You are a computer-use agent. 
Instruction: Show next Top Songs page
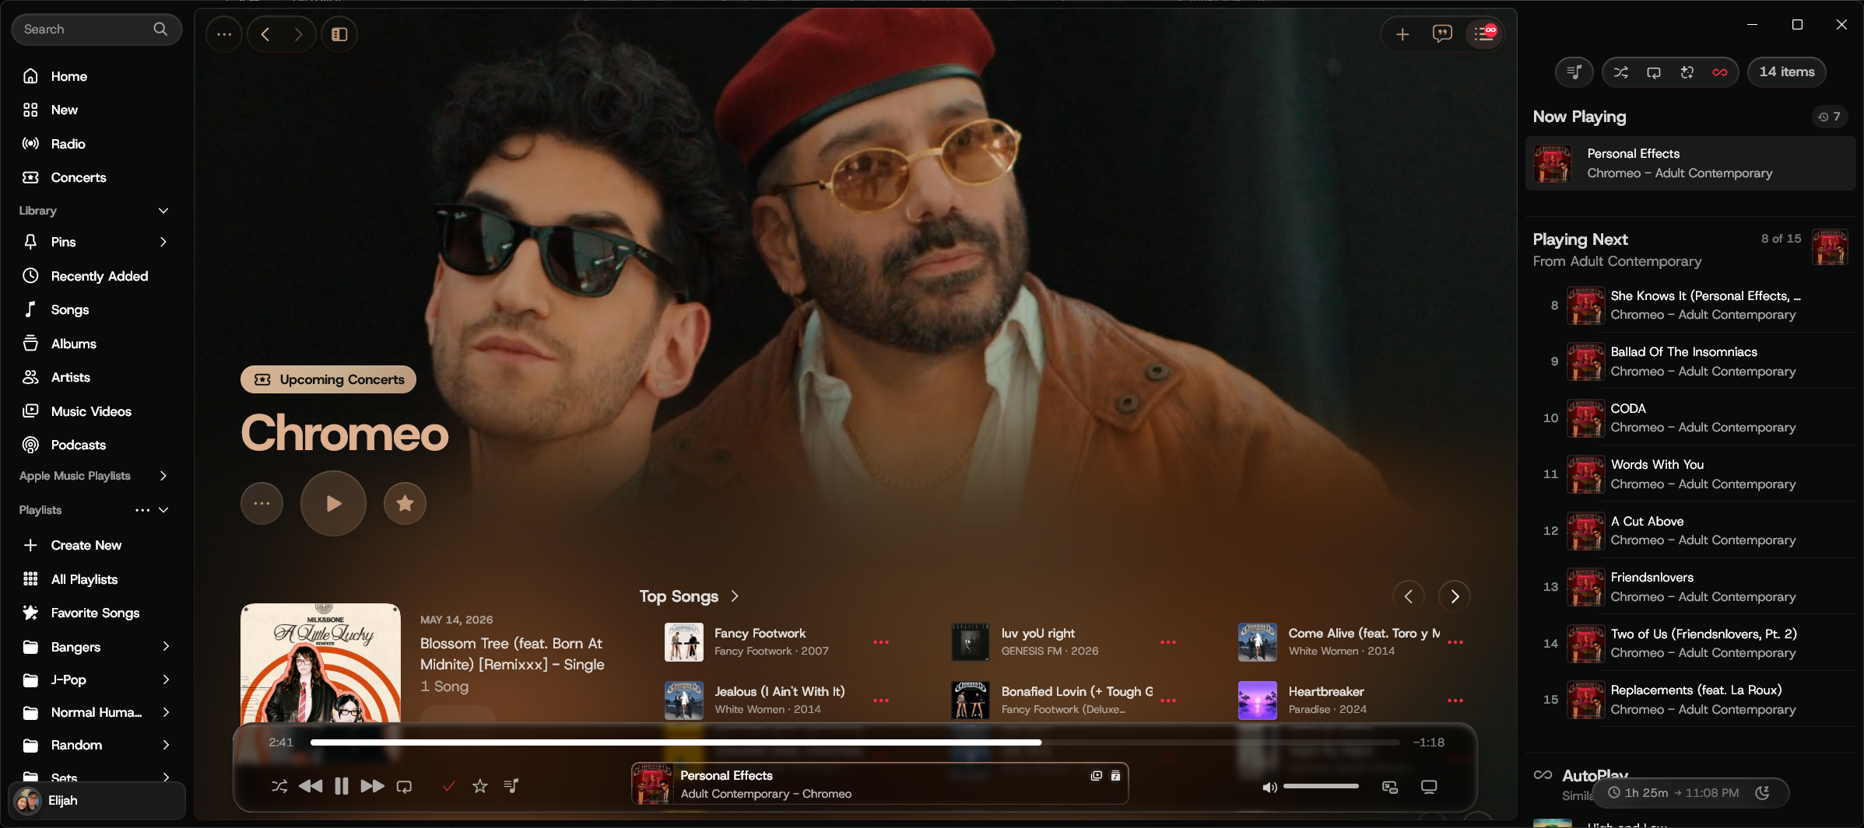[1455, 596]
